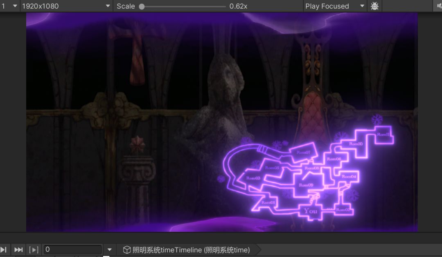Toggle the Play Range bracket icon
Image resolution: width=442 pixels, height=257 pixels.
click(34, 249)
